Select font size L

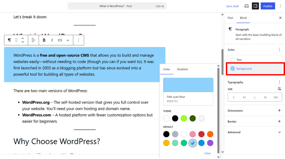click(255, 97)
